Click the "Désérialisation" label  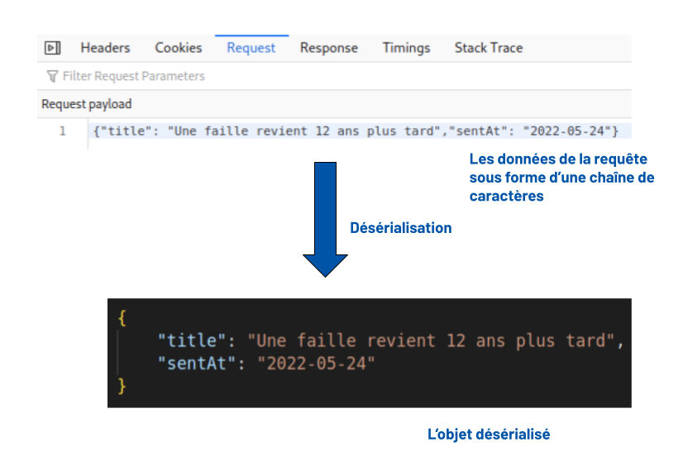(x=401, y=228)
